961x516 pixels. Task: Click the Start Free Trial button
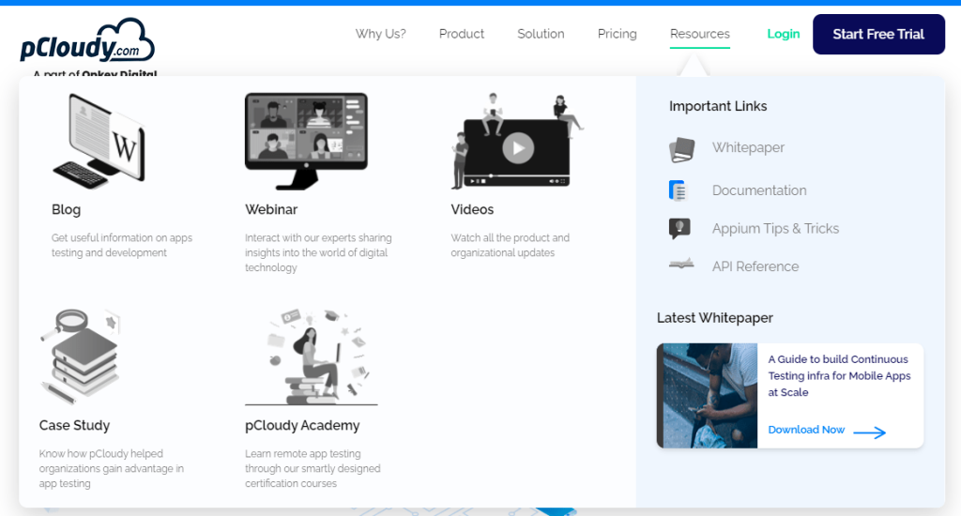[878, 35]
